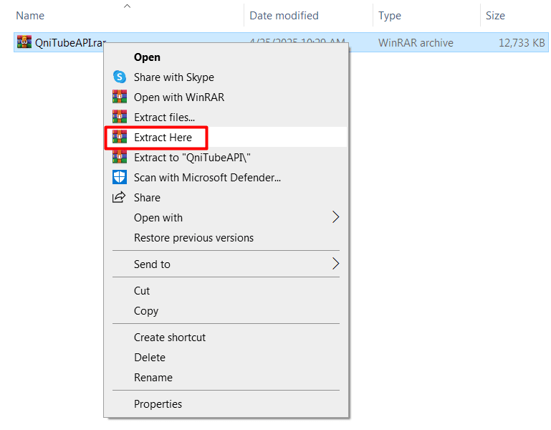Screen dimensions: 551x430
Task: Click the QniTubeAPI.rar archive file icon
Action: (x=24, y=42)
